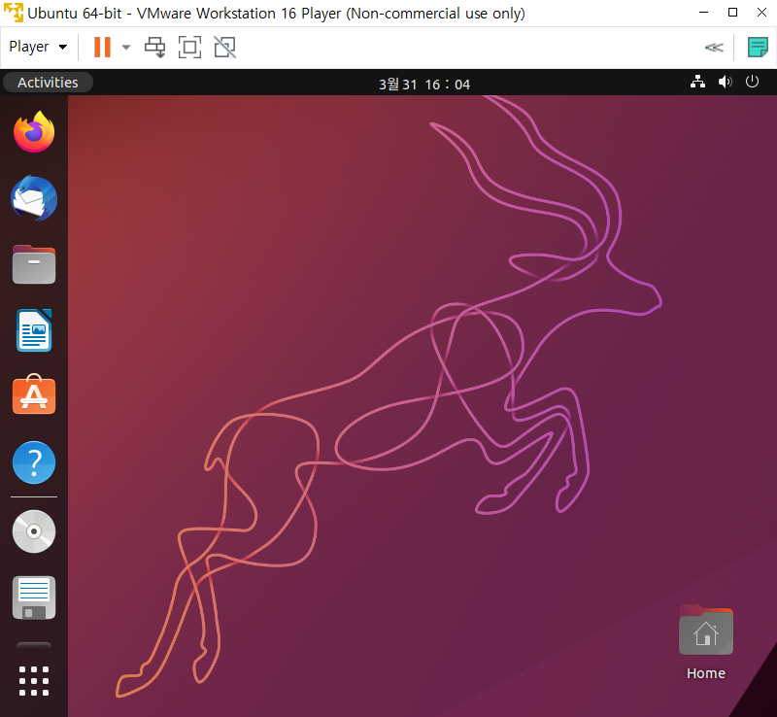Open the floppy disk drive in the dock
The width and height of the screenshot is (777, 717).
[34, 597]
